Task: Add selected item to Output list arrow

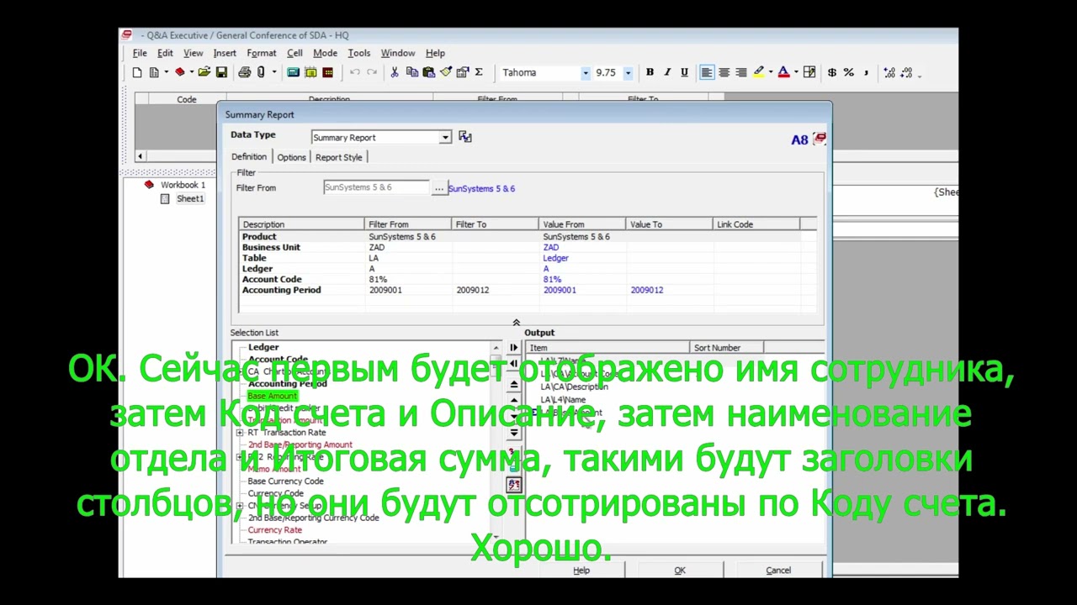Action: point(513,347)
